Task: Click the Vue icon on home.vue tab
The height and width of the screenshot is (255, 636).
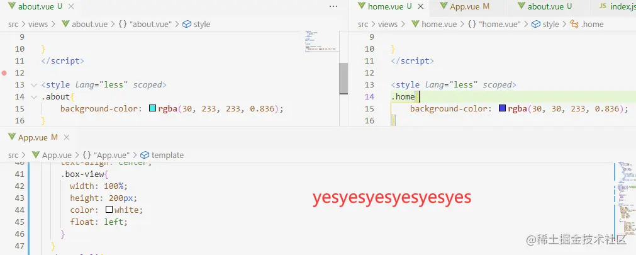Action: 362,6
